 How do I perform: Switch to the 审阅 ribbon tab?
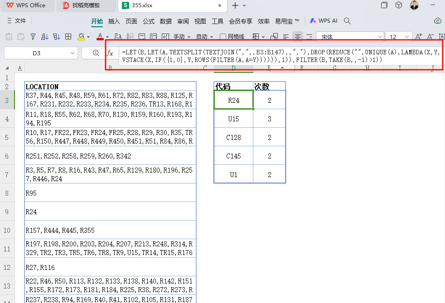[183, 21]
